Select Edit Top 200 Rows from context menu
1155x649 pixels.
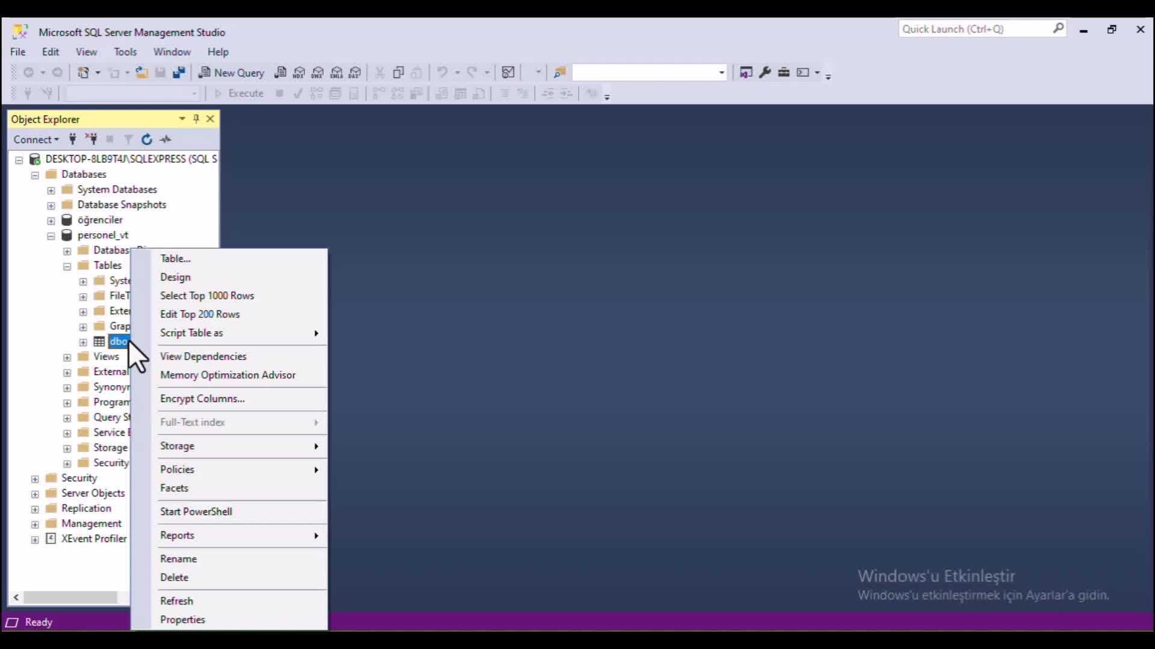pyautogui.click(x=200, y=314)
